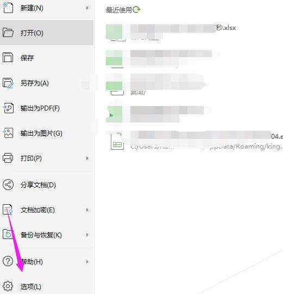The height and width of the screenshot is (294, 283).
Task: Click the open folder icon
Action: [x=8, y=33]
